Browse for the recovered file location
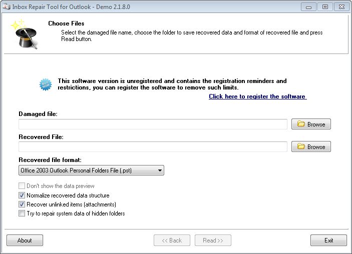Screen dimensions: 352x254 click(311, 146)
